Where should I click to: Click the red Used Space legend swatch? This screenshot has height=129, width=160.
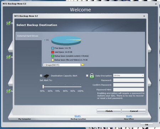click(53, 52)
